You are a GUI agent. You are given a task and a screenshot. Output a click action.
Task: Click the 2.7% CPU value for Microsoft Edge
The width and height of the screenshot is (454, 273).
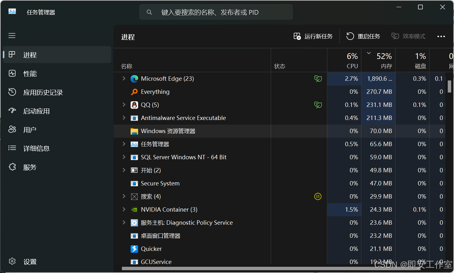(x=352, y=79)
